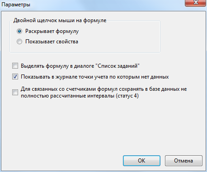Viewport: 207px width, 172px height.
Task: Click the "Показывает свойства" label text
Action: tap(52, 42)
